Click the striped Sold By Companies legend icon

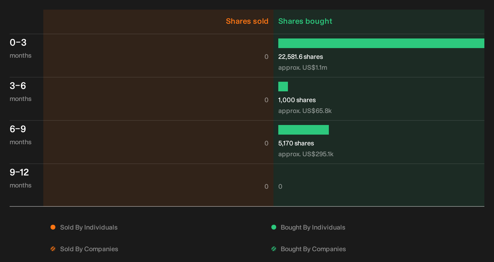[x=53, y=249]
